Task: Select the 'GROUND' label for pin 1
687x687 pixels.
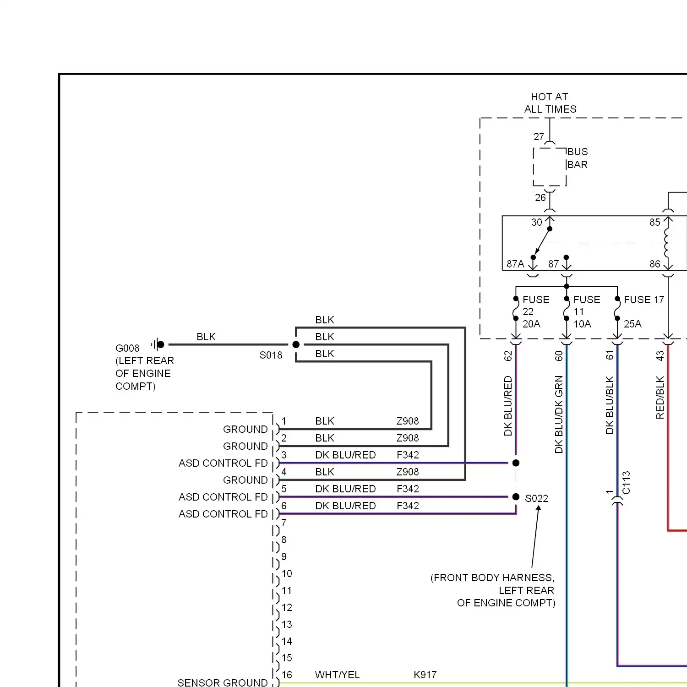Action: (245, 429)
